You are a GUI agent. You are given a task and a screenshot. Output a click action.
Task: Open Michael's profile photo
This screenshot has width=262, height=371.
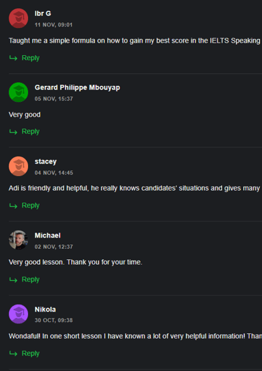coord(18,240)
